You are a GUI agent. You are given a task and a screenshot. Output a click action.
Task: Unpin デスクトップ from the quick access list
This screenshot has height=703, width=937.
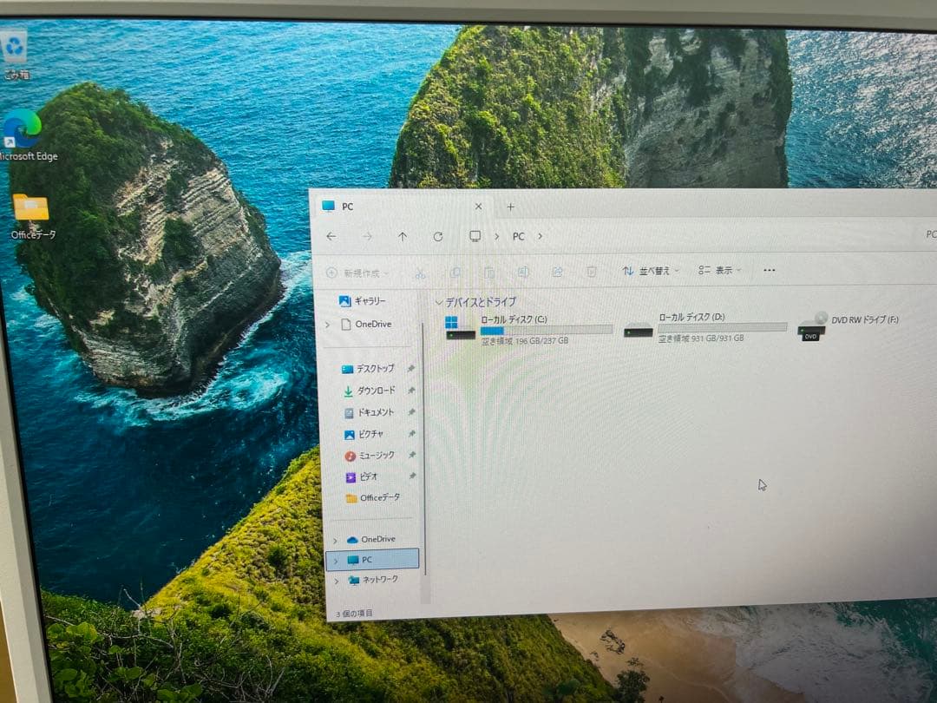410,369
